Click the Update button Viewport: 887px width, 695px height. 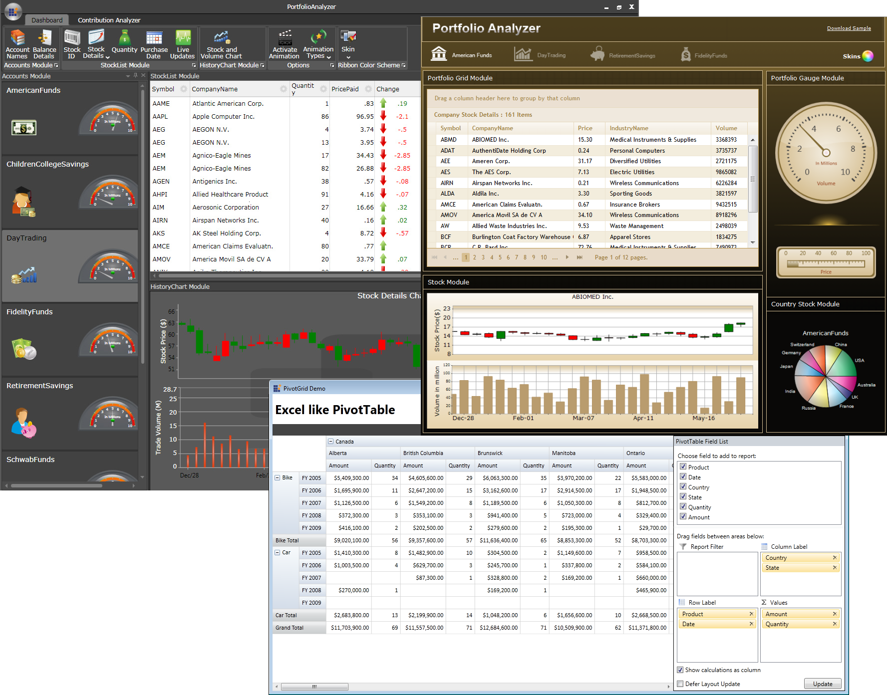[x=823, y=684]
